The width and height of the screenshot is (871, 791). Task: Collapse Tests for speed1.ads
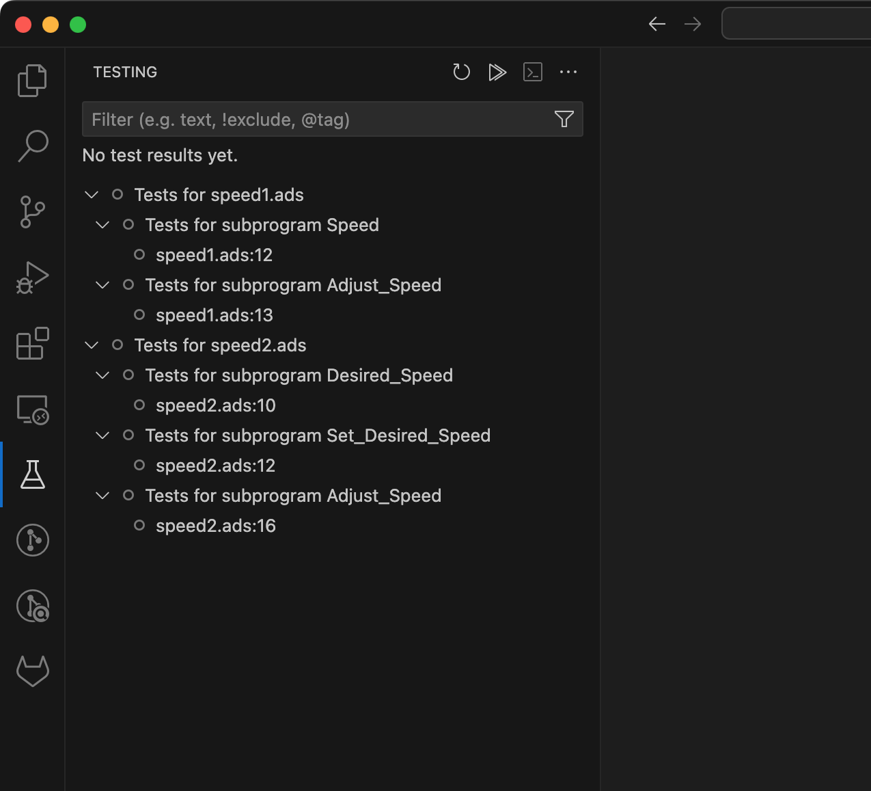click(92, 195)
